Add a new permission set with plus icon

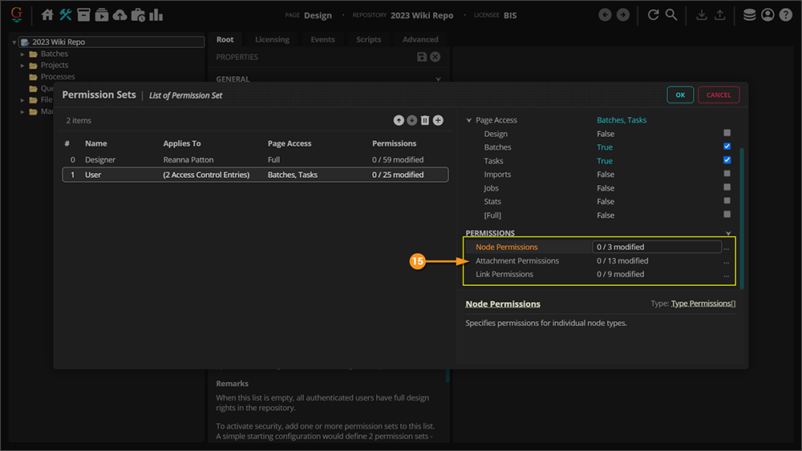[438, 120]
